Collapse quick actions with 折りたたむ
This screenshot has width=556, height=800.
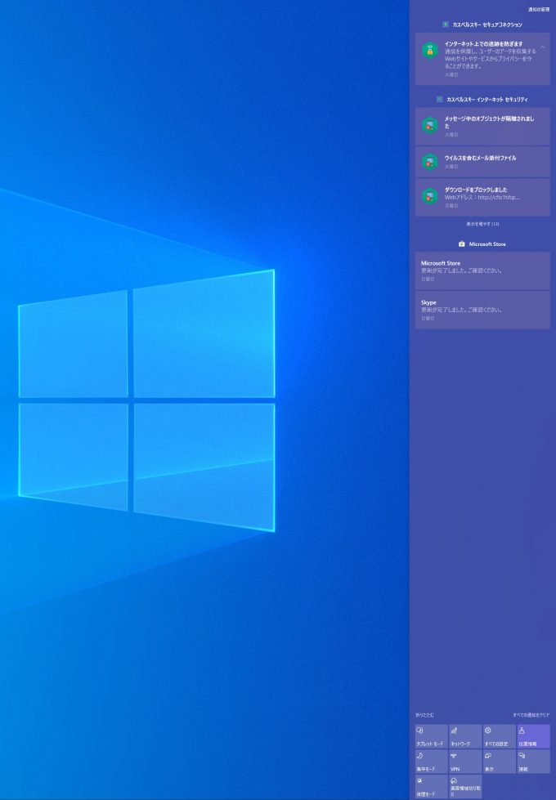tap(425, 715)
